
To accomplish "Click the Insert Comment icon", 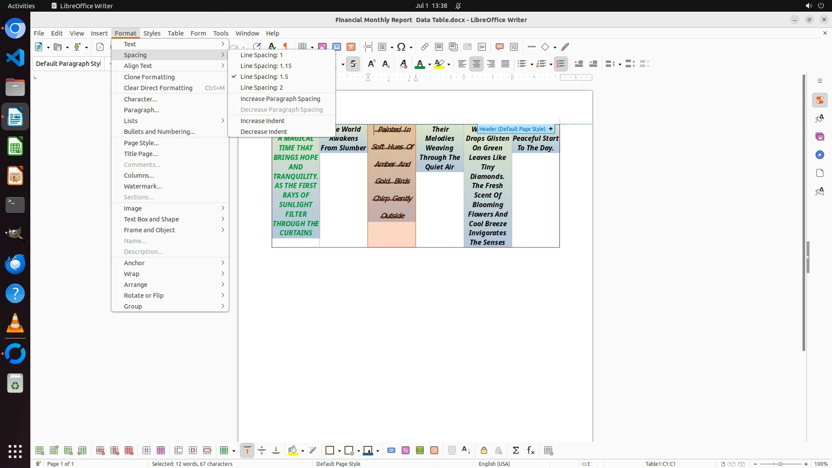I will 499,47.
